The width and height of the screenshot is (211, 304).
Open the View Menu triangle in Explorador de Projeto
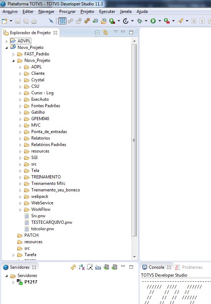116,31
